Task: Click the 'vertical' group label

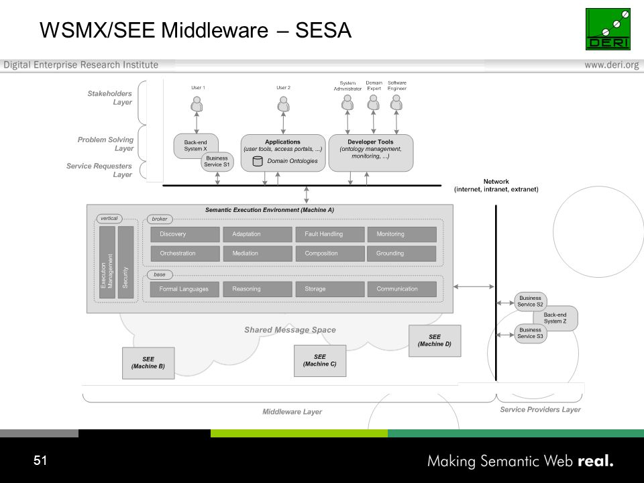Action: 109,219
